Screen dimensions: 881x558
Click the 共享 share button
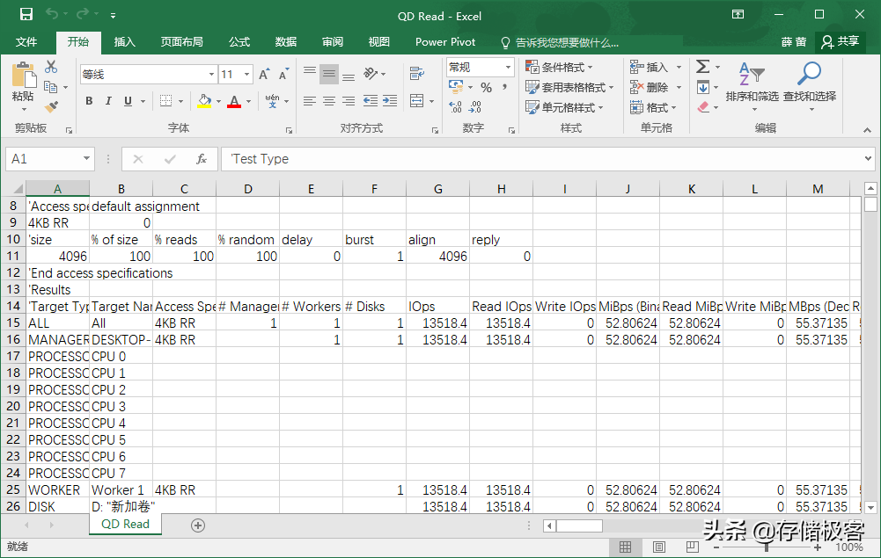pos(841,41)
